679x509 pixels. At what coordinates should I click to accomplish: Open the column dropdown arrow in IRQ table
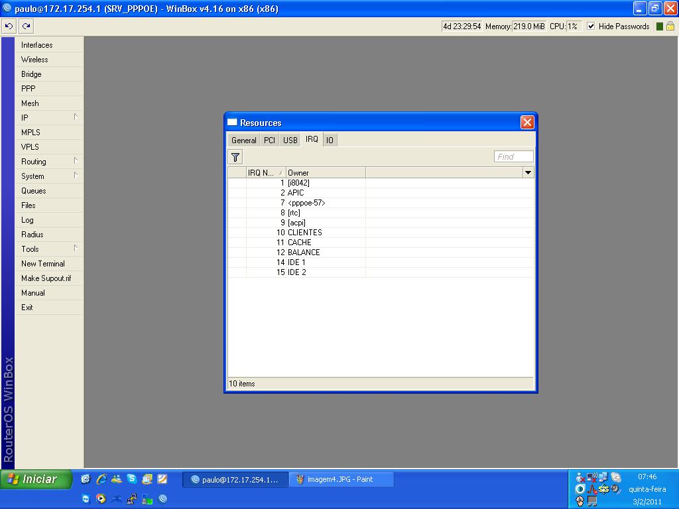click(x=528, y=173)
